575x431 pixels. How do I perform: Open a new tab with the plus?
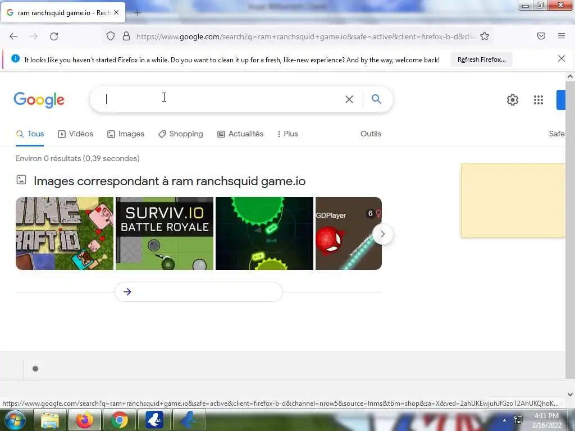[x=137, y=13]
